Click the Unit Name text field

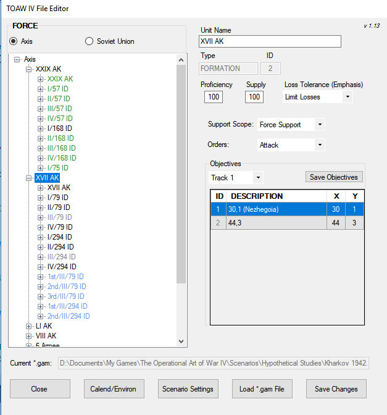(x=270, y=41)
